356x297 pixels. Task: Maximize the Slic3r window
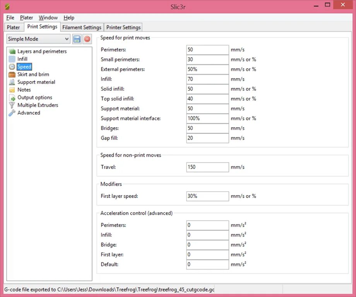click(327, 5)
